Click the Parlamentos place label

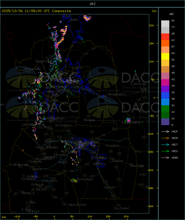(x=44, y=159)
